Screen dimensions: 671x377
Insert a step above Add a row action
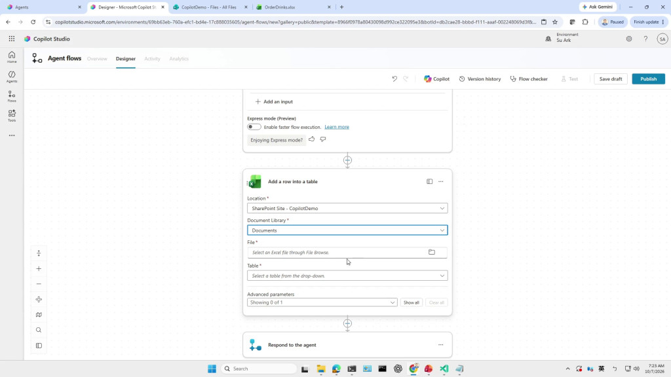tap(347, 160)
